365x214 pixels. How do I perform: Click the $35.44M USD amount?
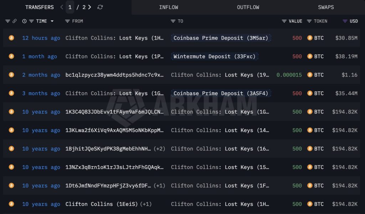(x=346, y=93)
